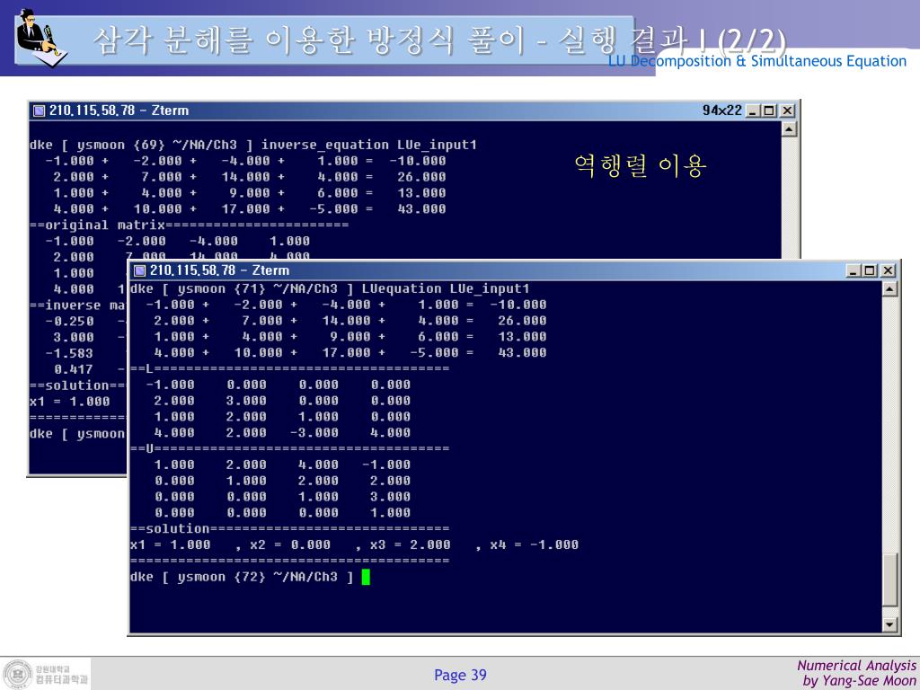Maximize the front Zterm terminal window
Screen dimensions: 920x690
(870, 270)
